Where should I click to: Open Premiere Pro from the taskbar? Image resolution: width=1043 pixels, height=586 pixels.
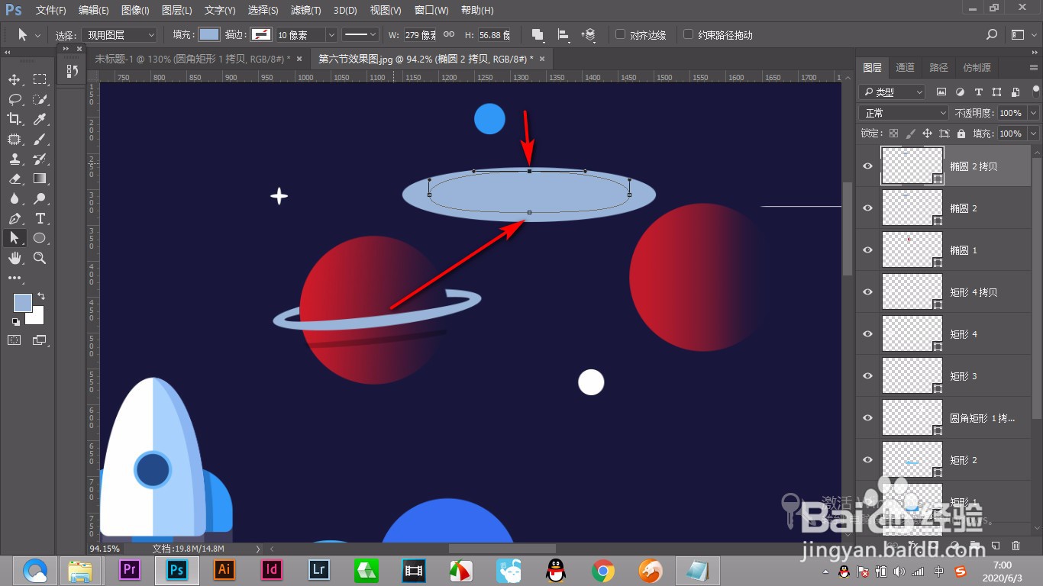pyautogui.click(x=130, y=570)
